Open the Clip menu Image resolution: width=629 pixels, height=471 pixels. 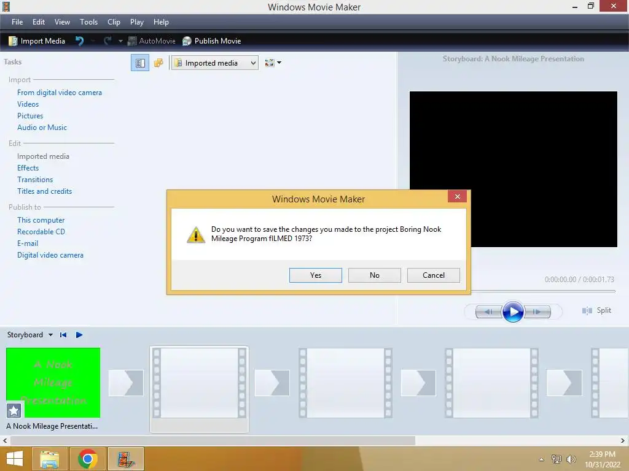point(114,22)
